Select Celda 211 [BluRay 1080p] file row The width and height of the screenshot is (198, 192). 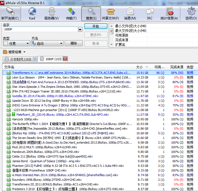click(100, 156)
